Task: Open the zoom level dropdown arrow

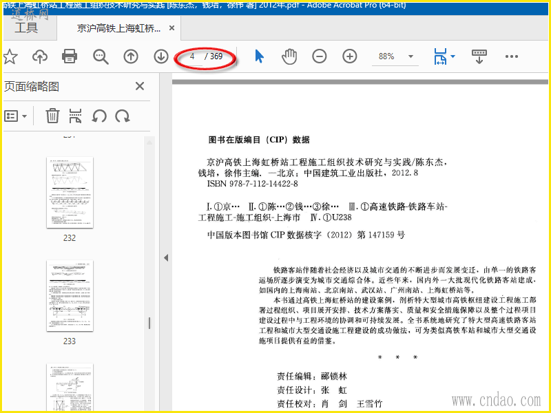Action: (x=410, y=56)
